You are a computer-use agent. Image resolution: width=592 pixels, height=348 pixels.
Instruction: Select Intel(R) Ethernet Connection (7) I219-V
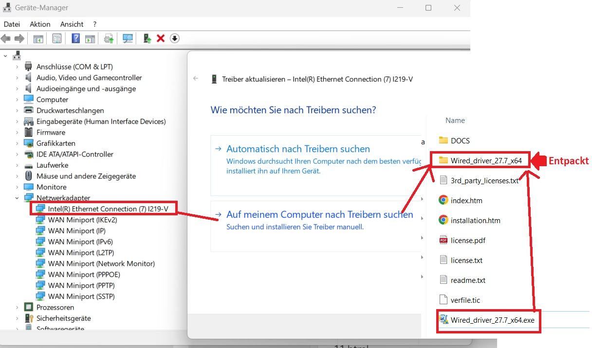point(108,209)
